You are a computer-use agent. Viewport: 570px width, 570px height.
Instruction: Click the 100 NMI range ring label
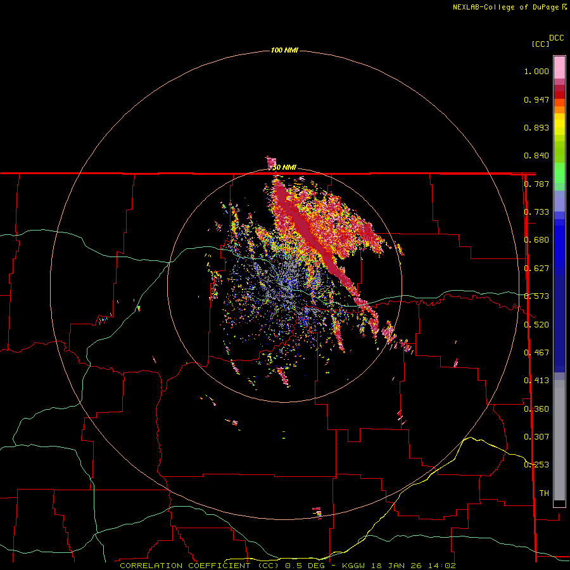coord(284,50)
